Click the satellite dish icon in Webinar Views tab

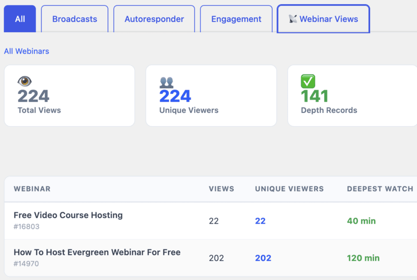coord(293,19)
